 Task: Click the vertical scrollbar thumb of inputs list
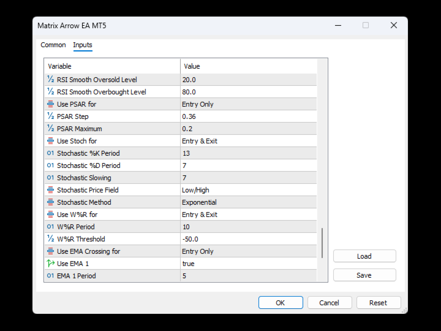pos(322,243)
